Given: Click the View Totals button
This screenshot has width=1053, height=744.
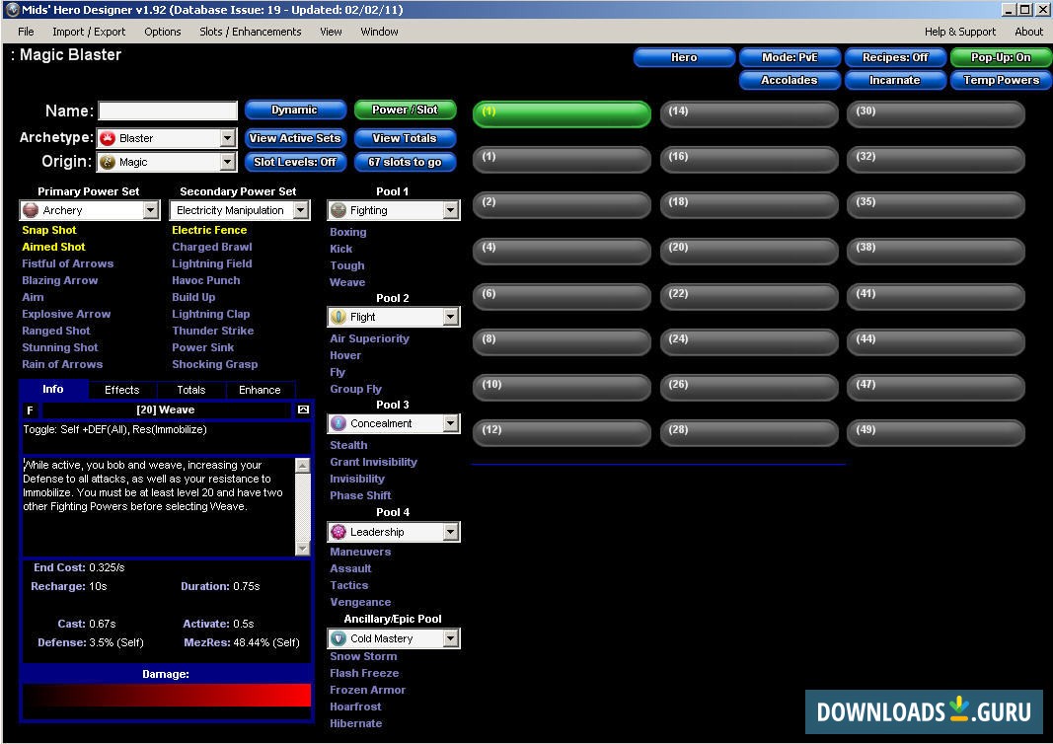Looking at the screenshot, I should pos(405,138).
